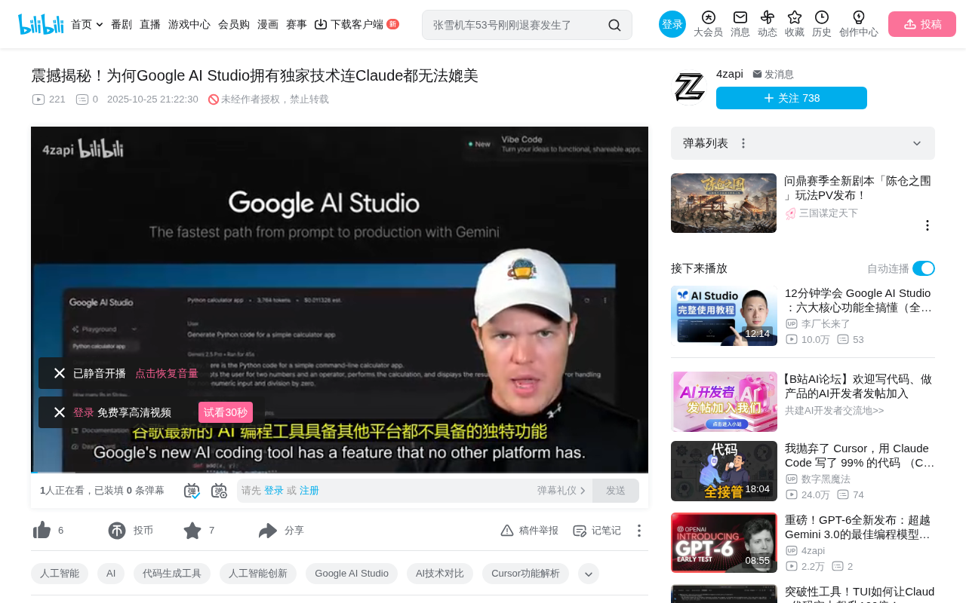Screen dimensions: 966x603
Task: Open 游戏中心 in navigation
Action: [x=189, y=24]
